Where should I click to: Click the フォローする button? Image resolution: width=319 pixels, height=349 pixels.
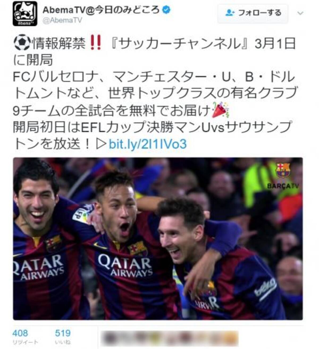pos(253,13)
